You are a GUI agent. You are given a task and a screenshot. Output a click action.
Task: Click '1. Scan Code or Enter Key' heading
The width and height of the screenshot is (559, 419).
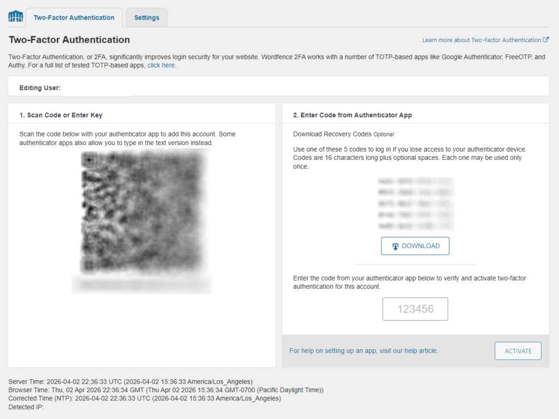click(61, 115)
